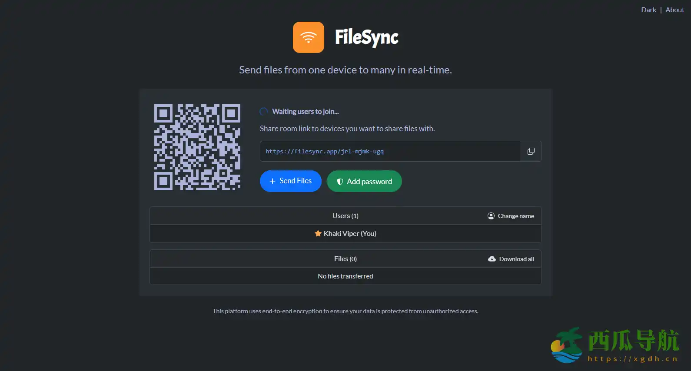Click the plus icon on Send Files

pyautogui.click(x=272, y=181)
